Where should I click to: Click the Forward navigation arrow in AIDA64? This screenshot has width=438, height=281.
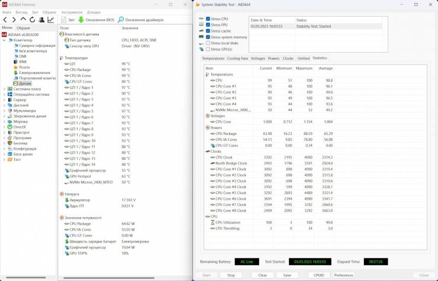pyautogui.click(x=14, y=20)
